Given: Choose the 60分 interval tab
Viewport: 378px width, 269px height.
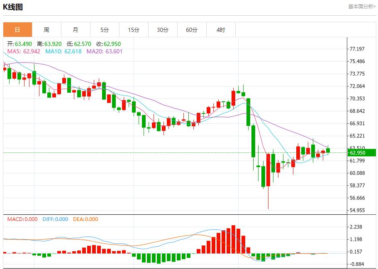Looking at the screenshot, I should (x=192, y=30).
